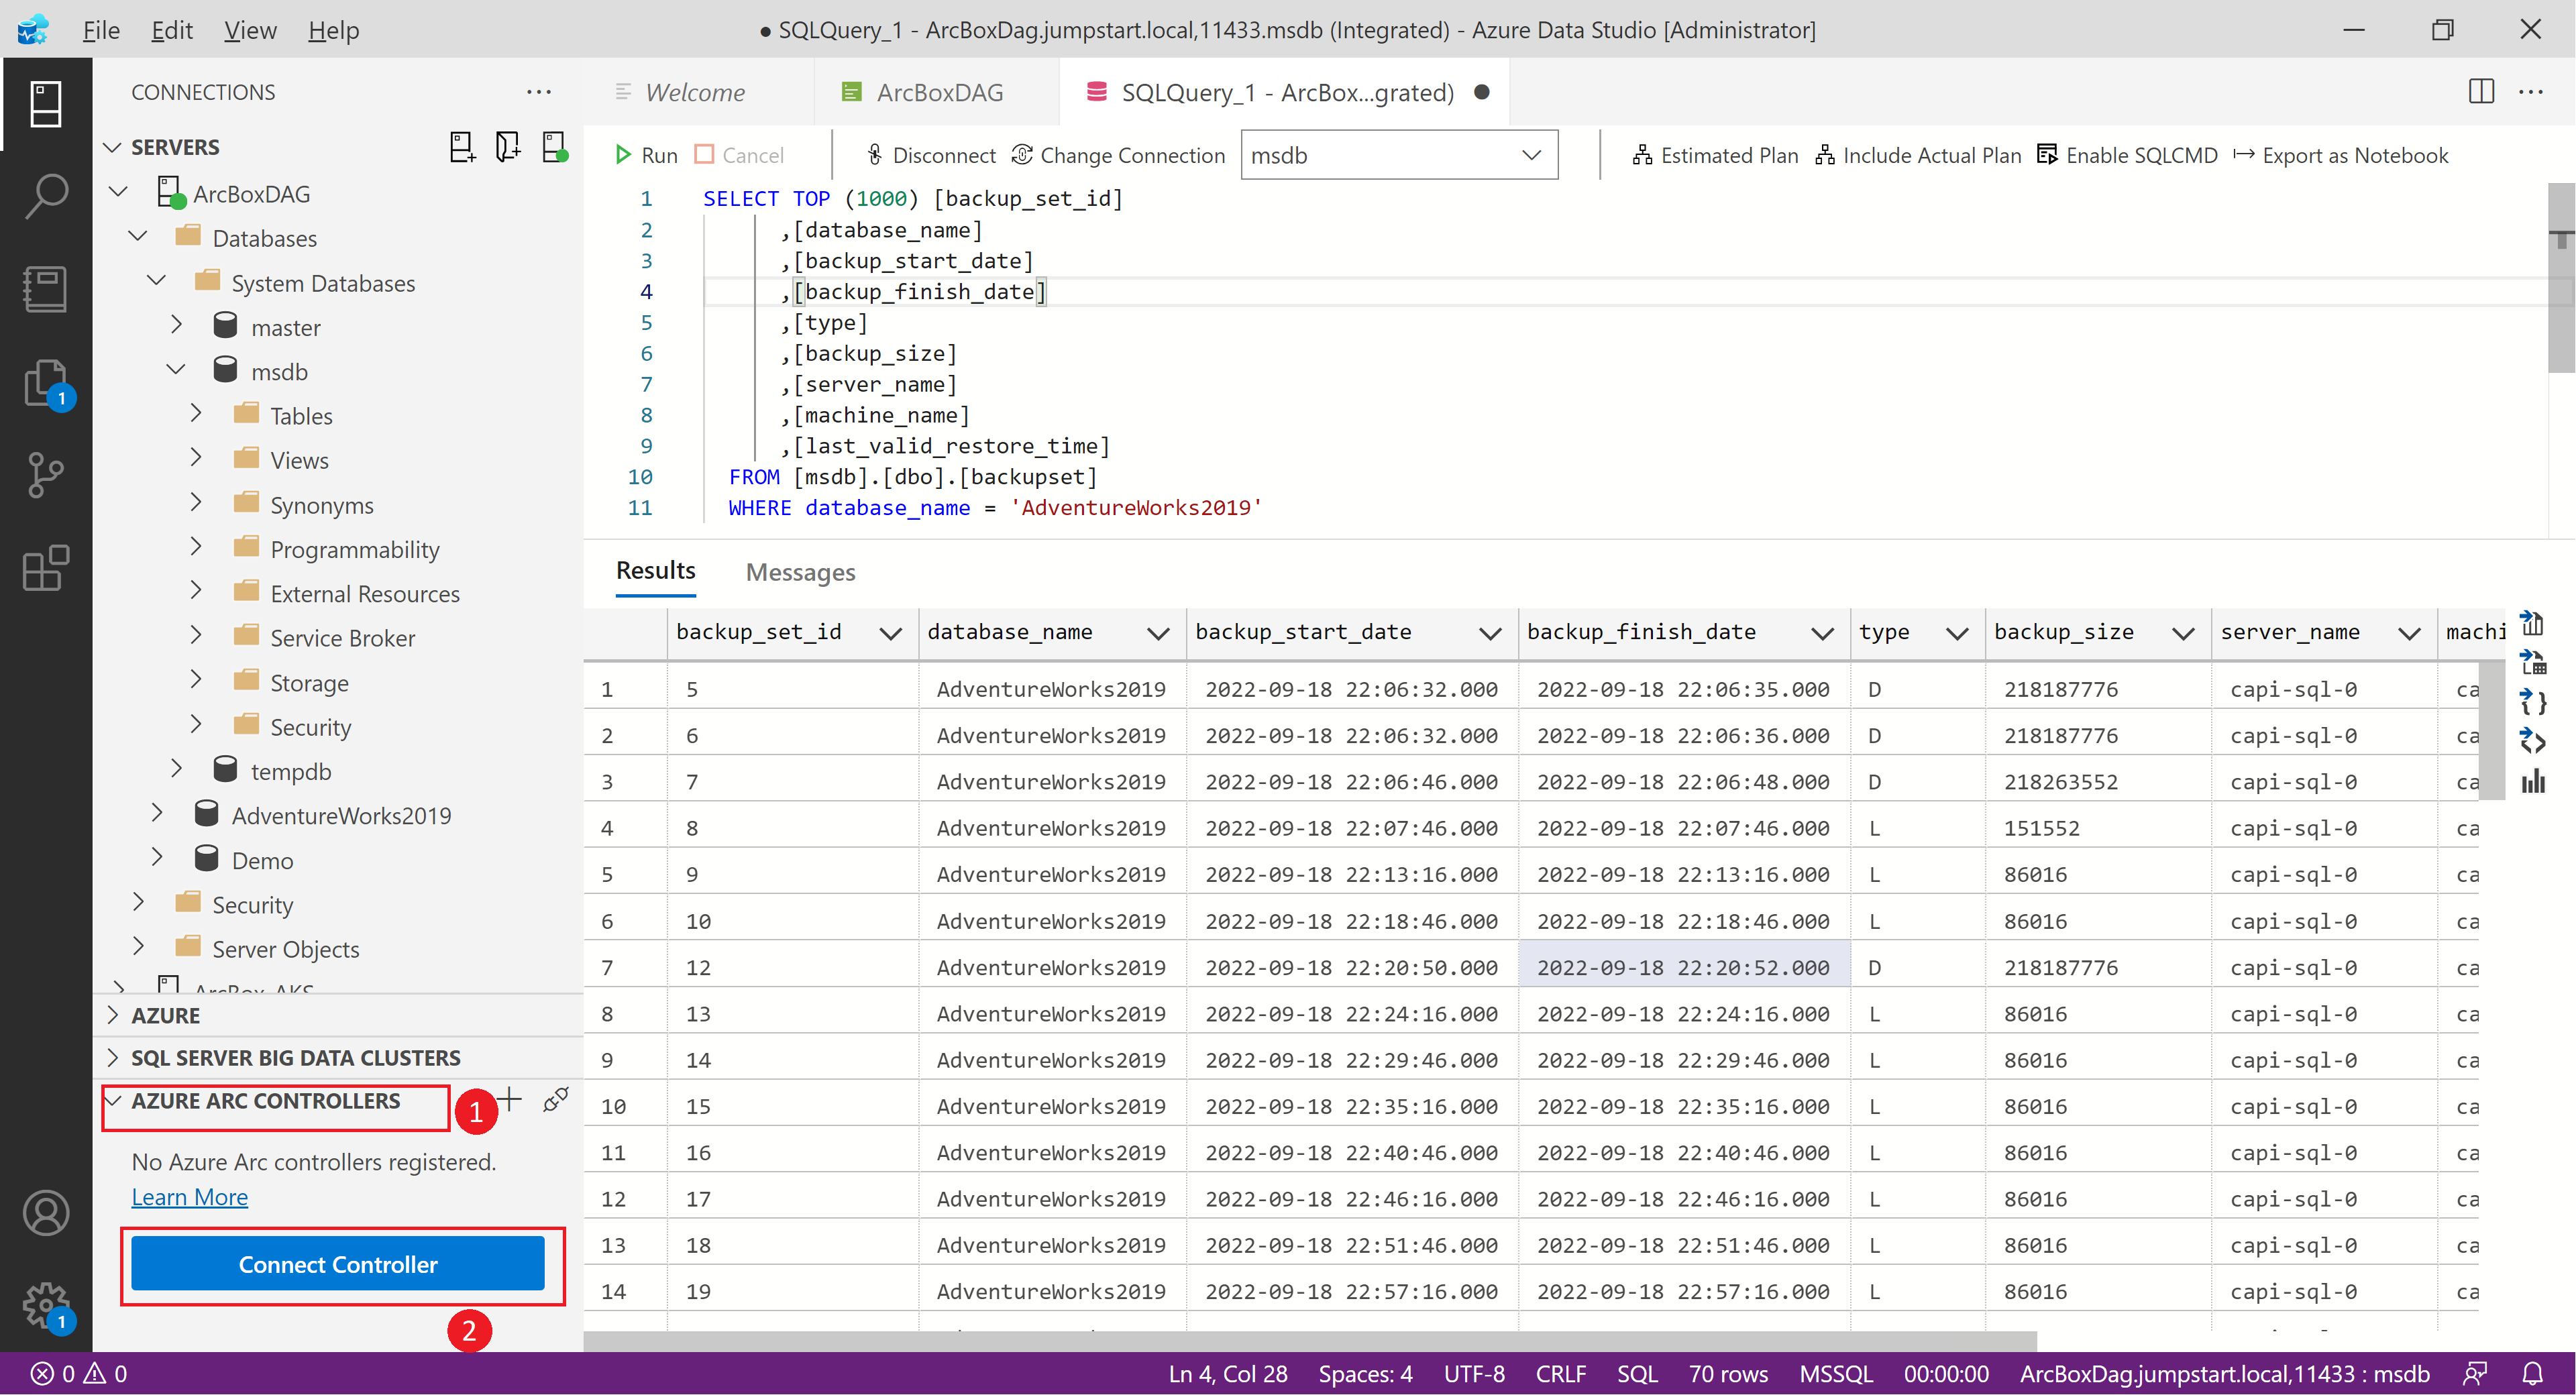Click the Connect Controller button
Image resolution: width=2576 pixels, height=1395 pixels.
338,1264
